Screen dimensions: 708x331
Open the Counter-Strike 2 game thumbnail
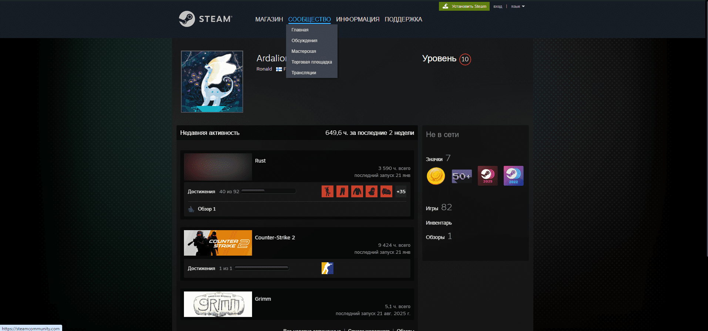pos(218,243)
